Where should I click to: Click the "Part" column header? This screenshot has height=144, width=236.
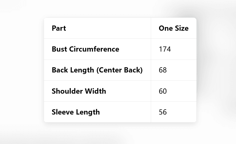[59, 29]
